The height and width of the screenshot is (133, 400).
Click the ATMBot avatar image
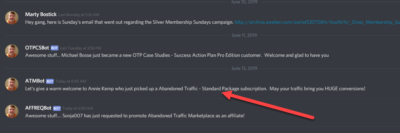12,84
